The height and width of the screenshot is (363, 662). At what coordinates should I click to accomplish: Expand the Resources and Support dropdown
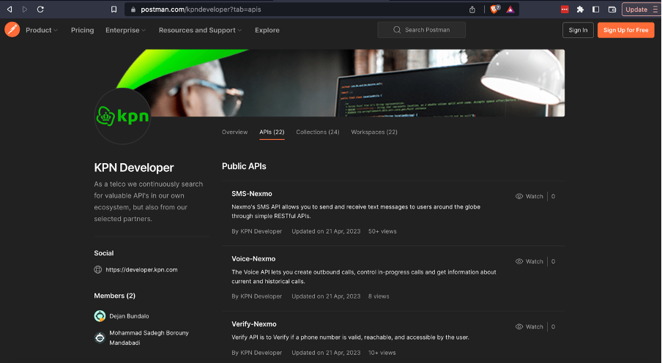point(200,30)
